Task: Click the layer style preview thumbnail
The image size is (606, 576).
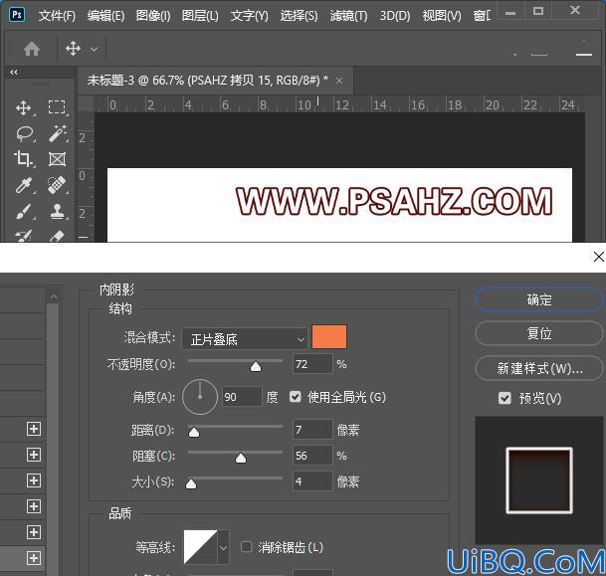Action: click(539, 480)
